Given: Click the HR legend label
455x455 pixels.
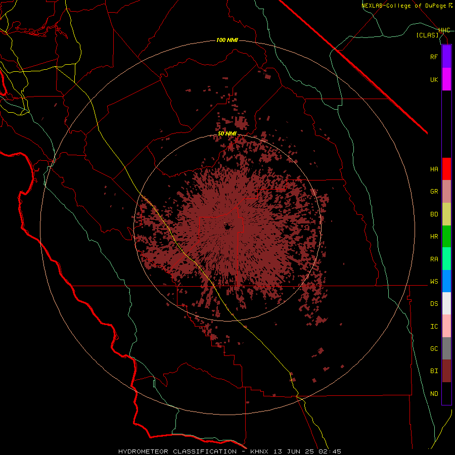Looking at the screenshot, I should tap(434, 237).
